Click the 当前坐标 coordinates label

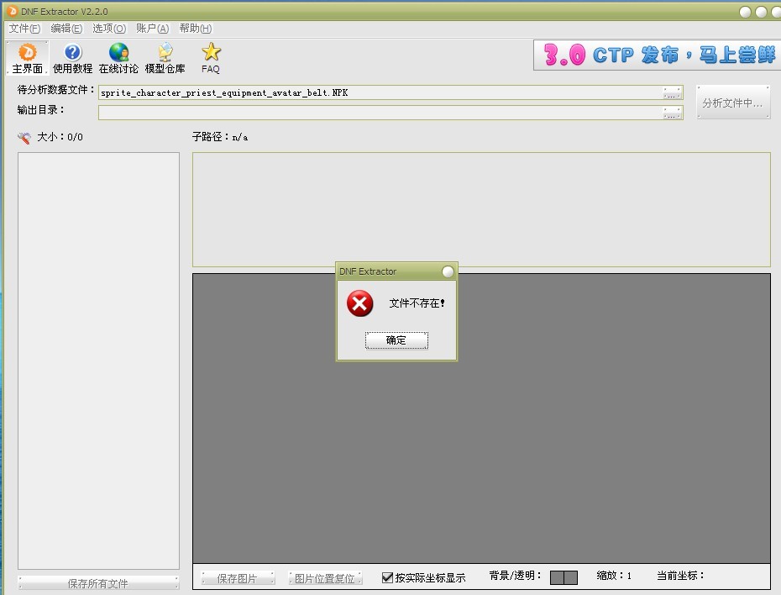680,576
